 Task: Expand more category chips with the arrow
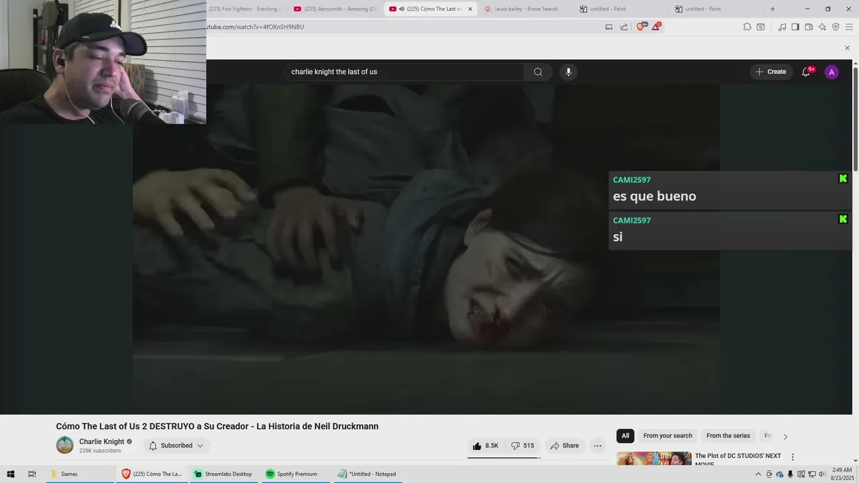pyautogui.click(x=785, y=436)
